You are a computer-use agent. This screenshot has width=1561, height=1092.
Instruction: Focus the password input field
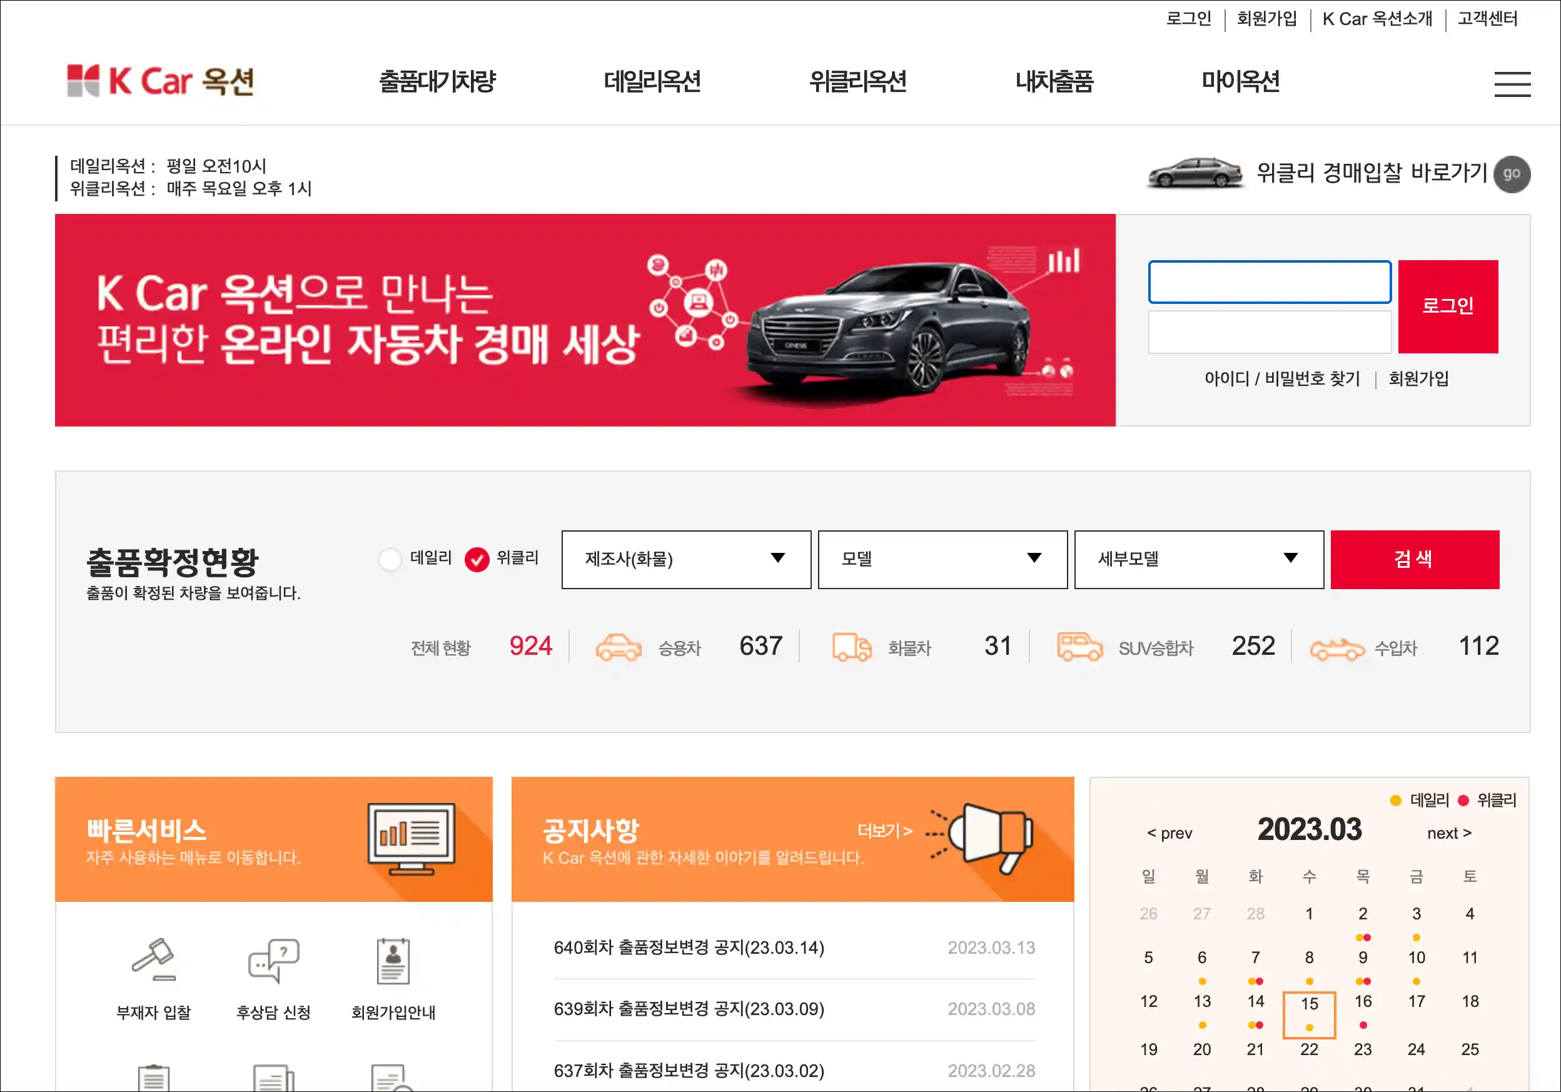(x=1270, y=332)
